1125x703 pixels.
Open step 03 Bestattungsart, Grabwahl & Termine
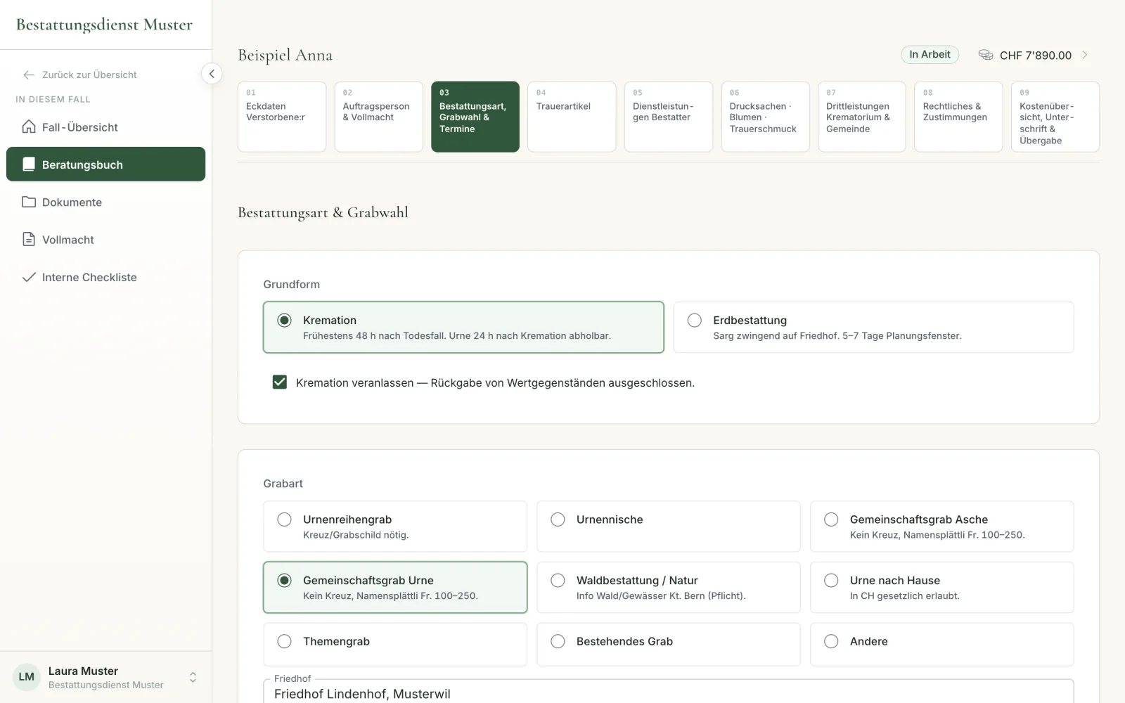[x=475, y=117]
